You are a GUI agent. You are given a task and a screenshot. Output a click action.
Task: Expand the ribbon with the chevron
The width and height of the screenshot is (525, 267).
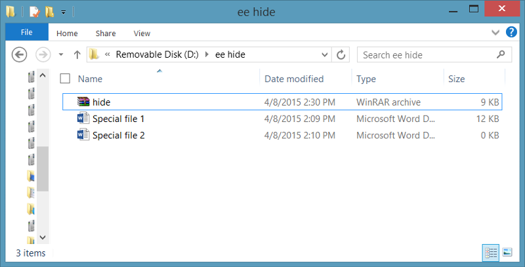click(495, 32)
